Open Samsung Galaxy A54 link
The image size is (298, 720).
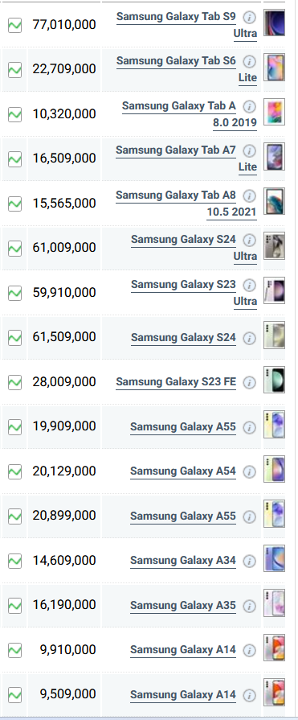click(183, 471)
